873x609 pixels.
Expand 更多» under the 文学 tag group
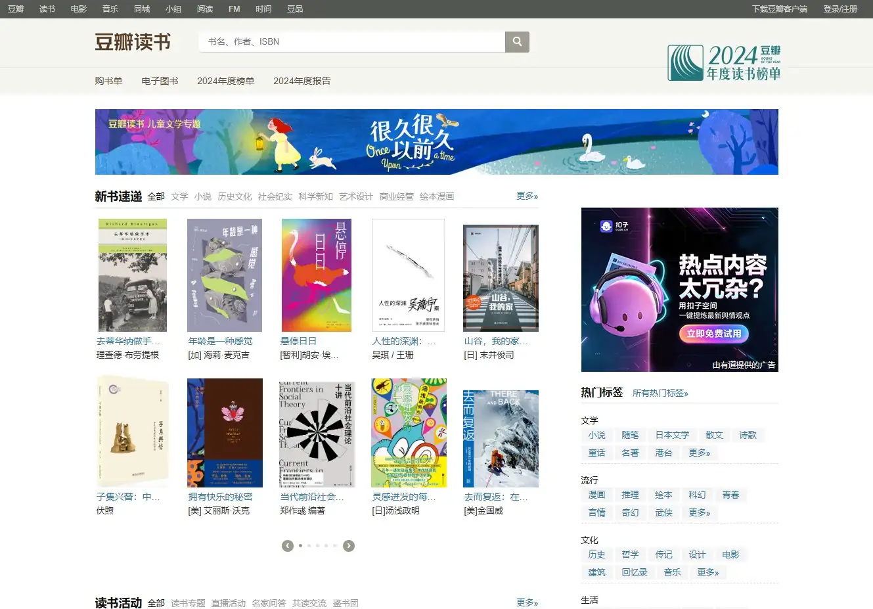point(700,453)
